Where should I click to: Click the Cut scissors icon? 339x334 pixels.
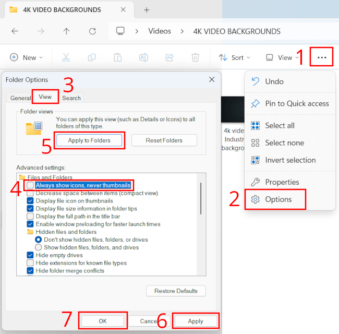66,57
